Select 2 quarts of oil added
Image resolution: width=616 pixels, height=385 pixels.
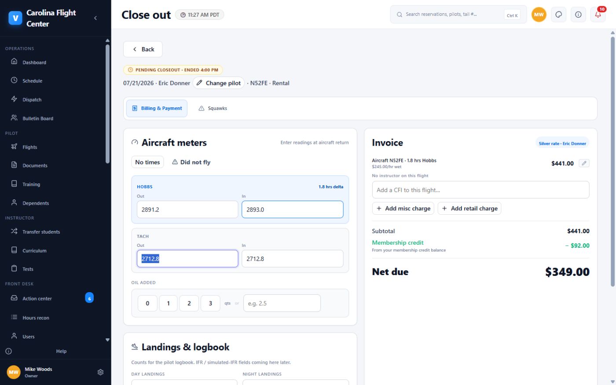pos(189,303)
